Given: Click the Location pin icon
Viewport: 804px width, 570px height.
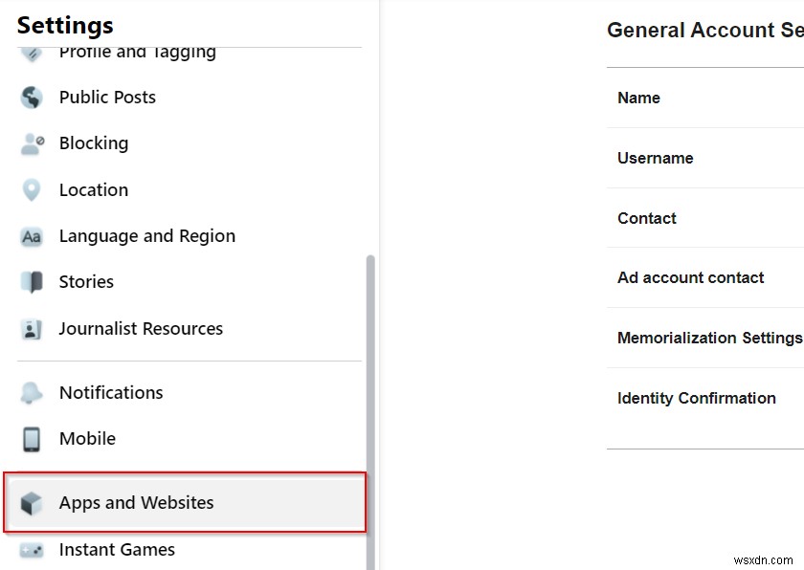Looking at the screenshot, I should point(32,190).
